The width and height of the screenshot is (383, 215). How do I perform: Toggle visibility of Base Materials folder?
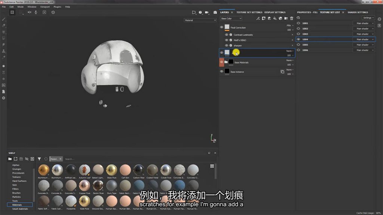[221, 62]
